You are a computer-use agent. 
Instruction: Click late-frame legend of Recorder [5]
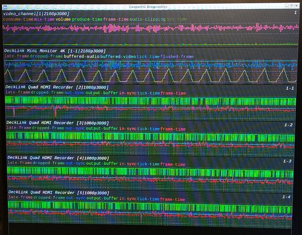[x=21, y=197]
